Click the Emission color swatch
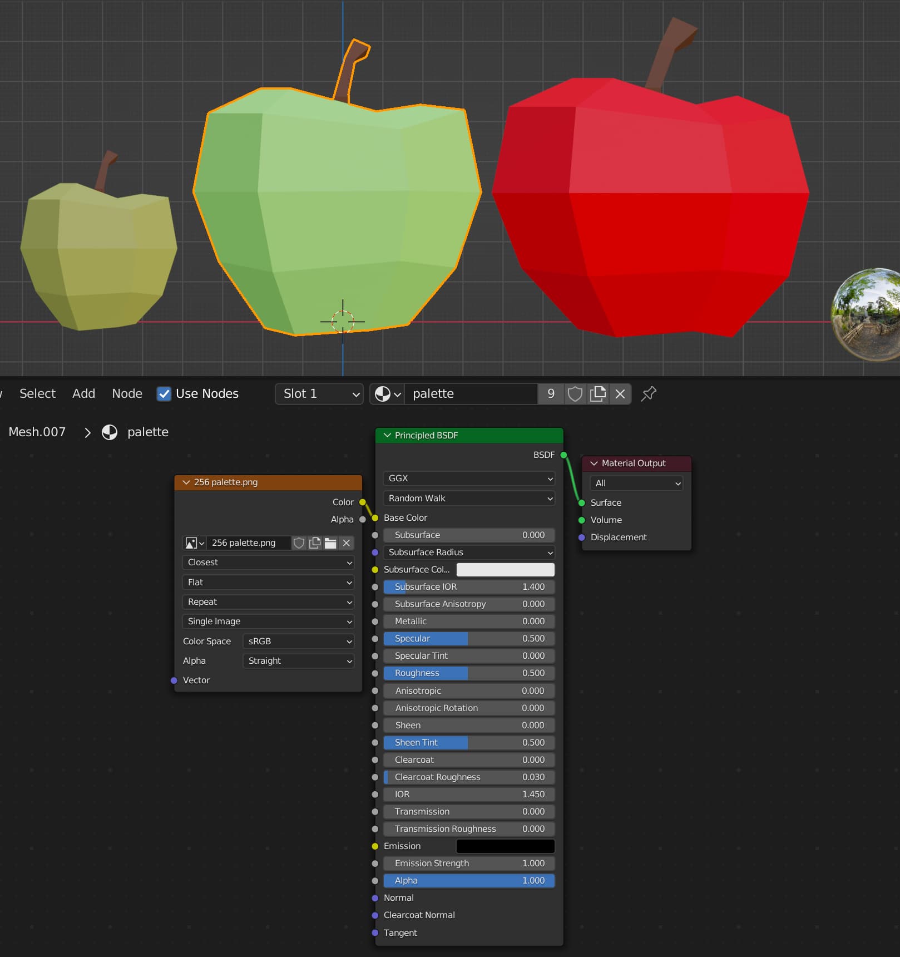This screenshot has height=957, width=900. (505, 846)
